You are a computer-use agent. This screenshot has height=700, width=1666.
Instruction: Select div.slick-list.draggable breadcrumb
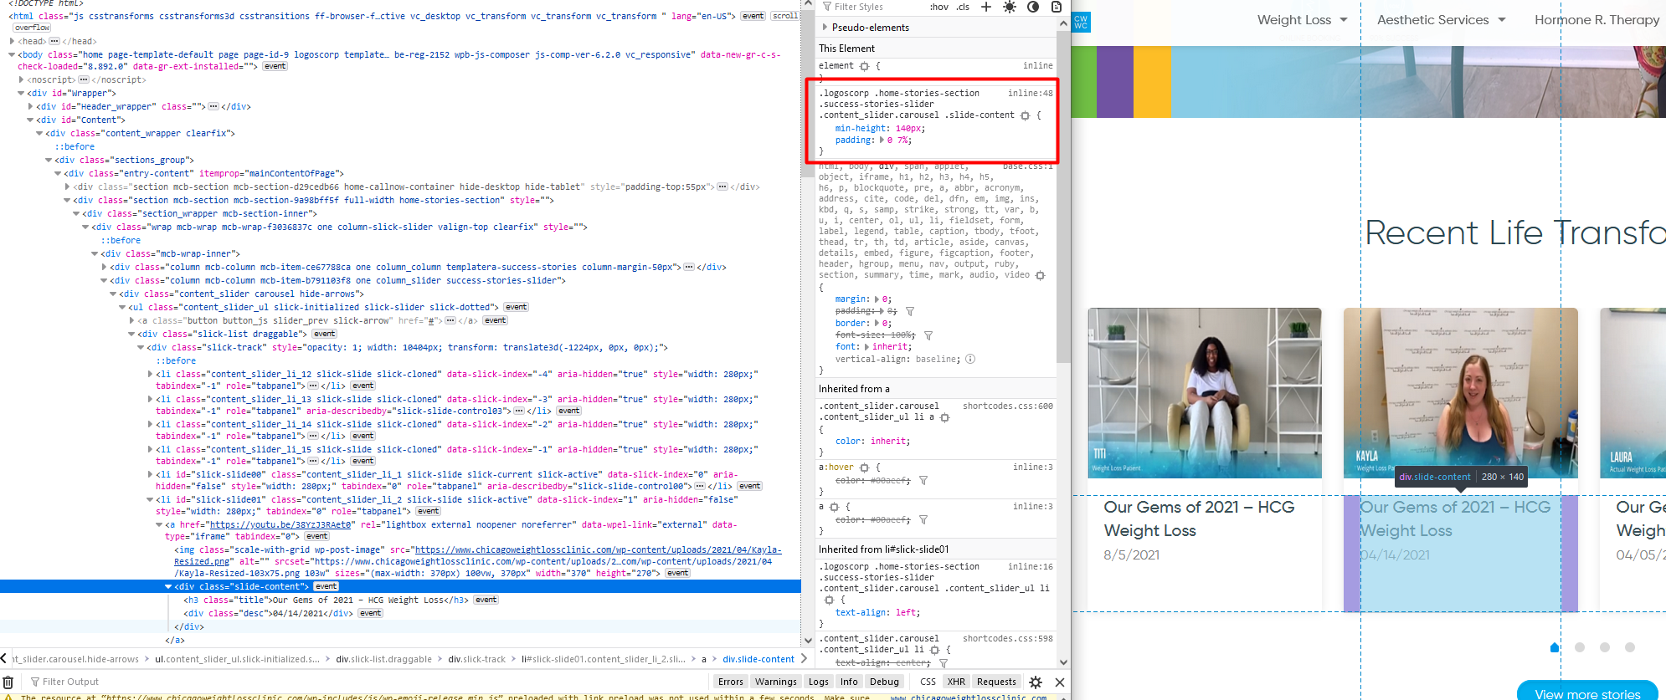pyautogui.click(x=384, y=659)
